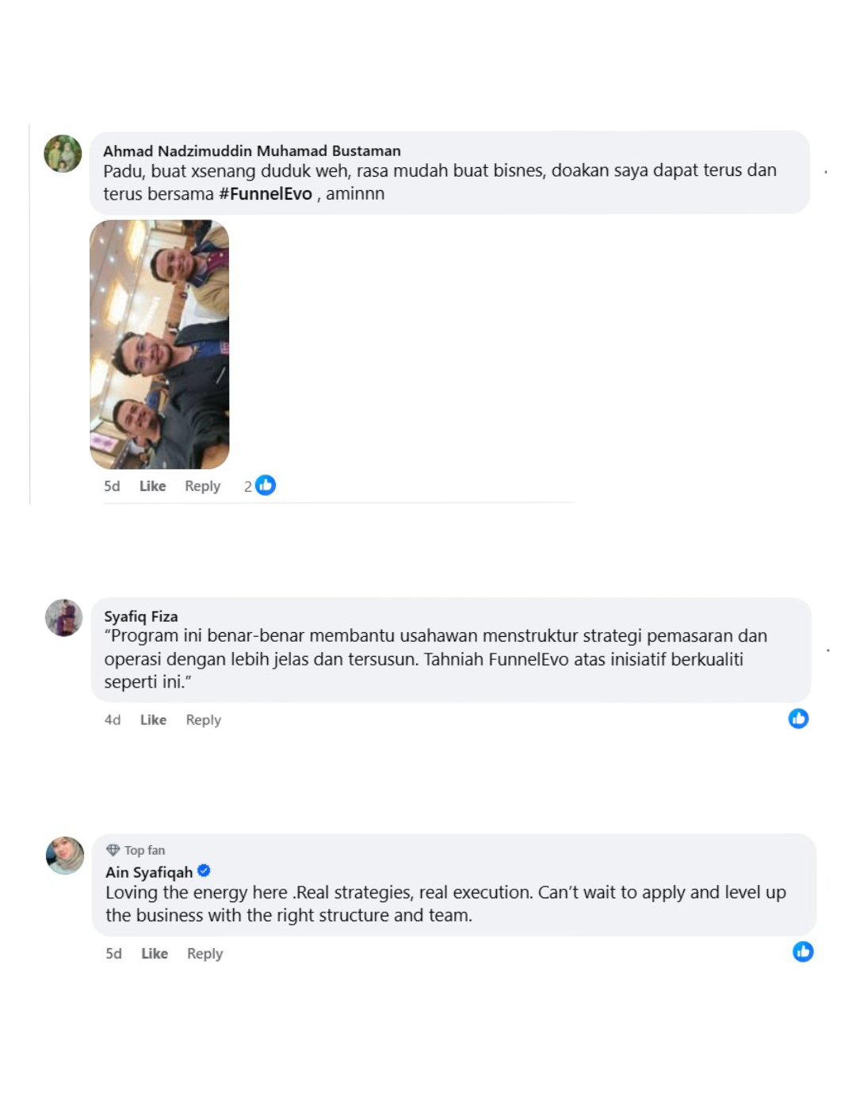The height and width of the screenshot is (1109, 856).
Task: Click the 5d timestamp on Ahmad's comment
Action: 112,486
